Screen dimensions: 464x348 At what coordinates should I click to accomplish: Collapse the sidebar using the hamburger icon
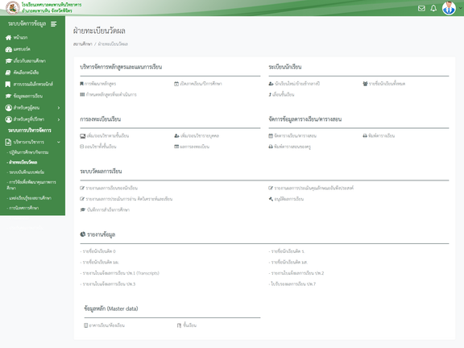(53, 24)
